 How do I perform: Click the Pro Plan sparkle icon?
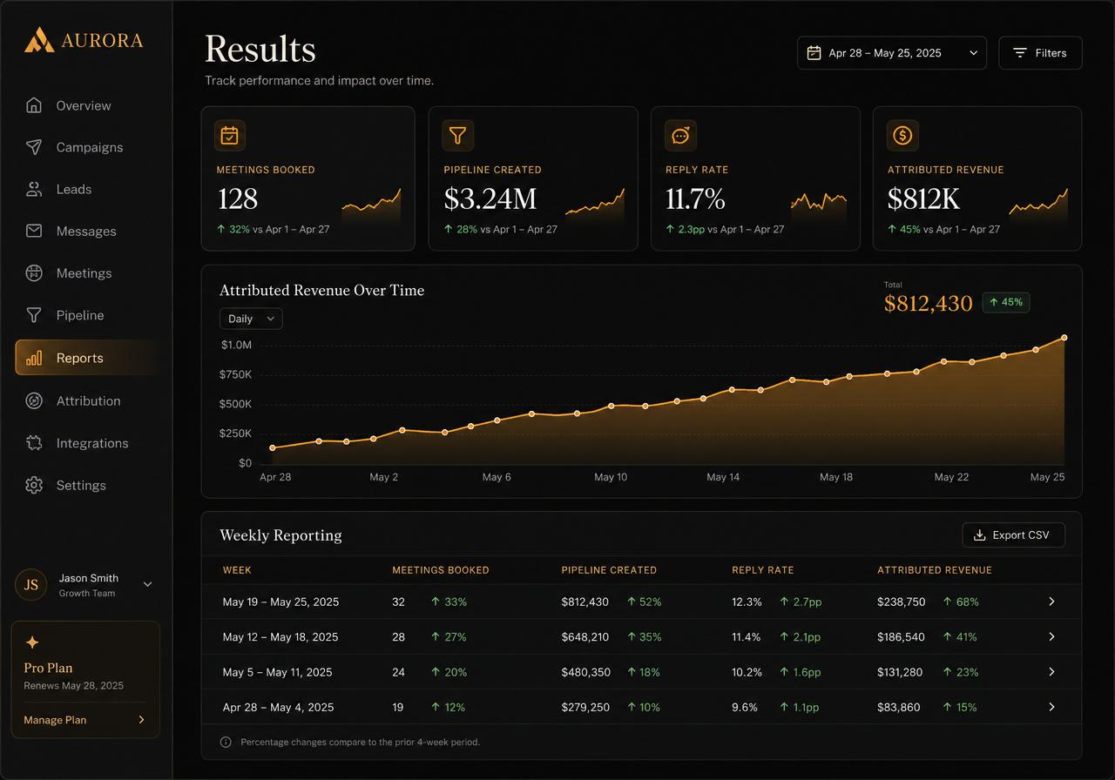[x=32, y=642]
